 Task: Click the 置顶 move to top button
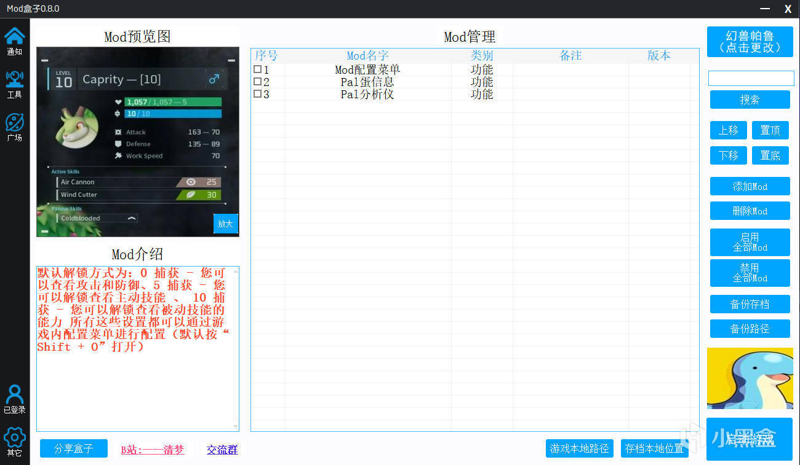770,130
